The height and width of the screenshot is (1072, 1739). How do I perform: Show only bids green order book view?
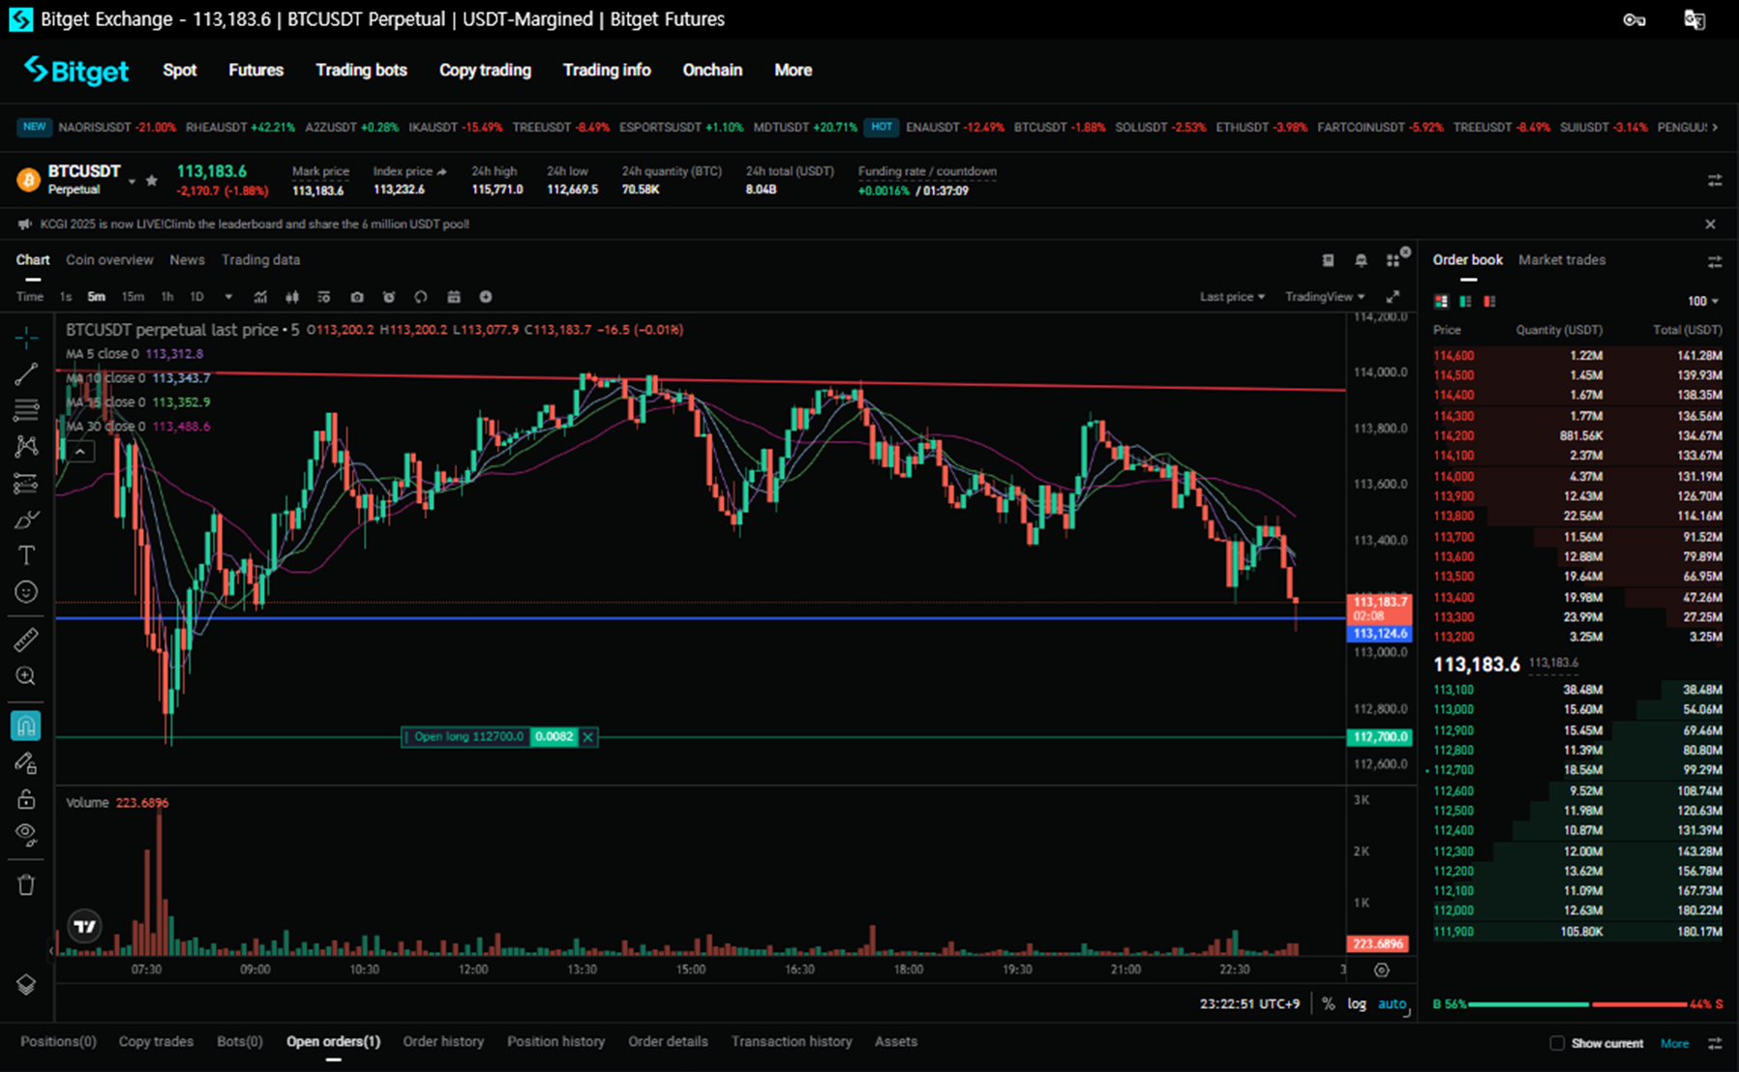(x=1465, y=302)
